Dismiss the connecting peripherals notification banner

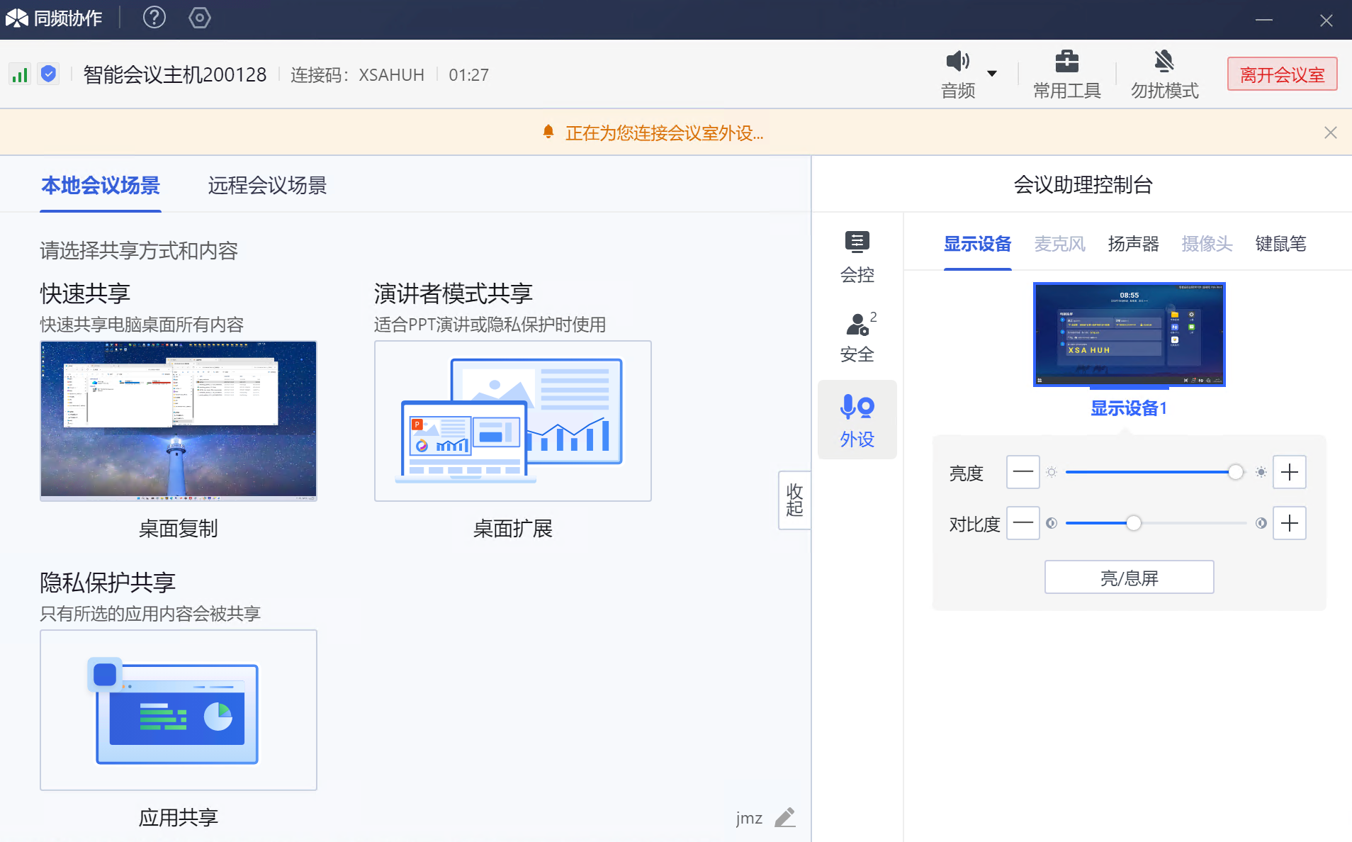pos(1330,133)
